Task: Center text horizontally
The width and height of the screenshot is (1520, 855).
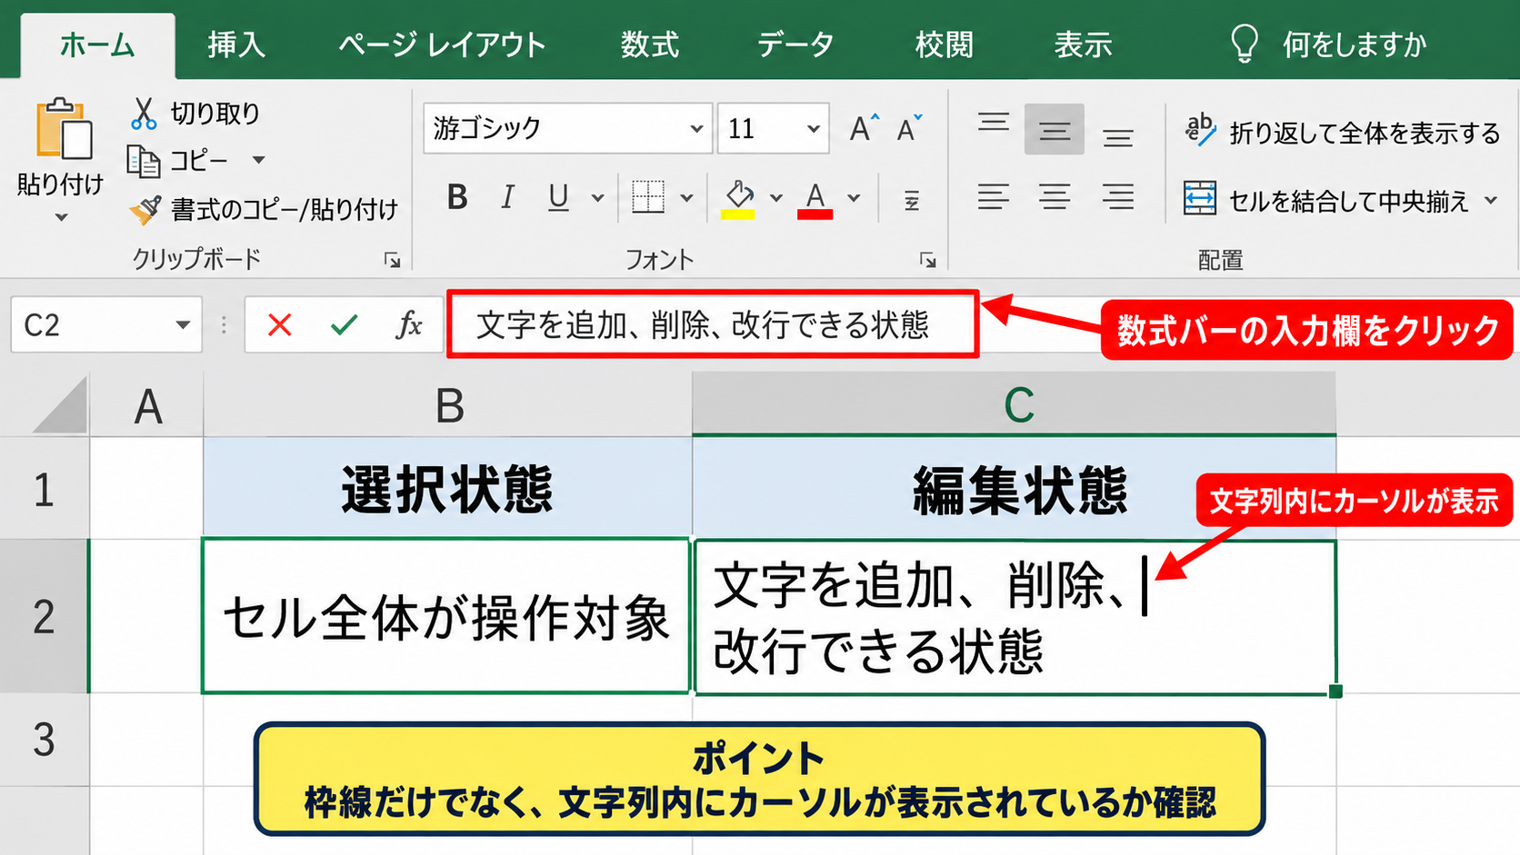Action: pos(1055,197)
